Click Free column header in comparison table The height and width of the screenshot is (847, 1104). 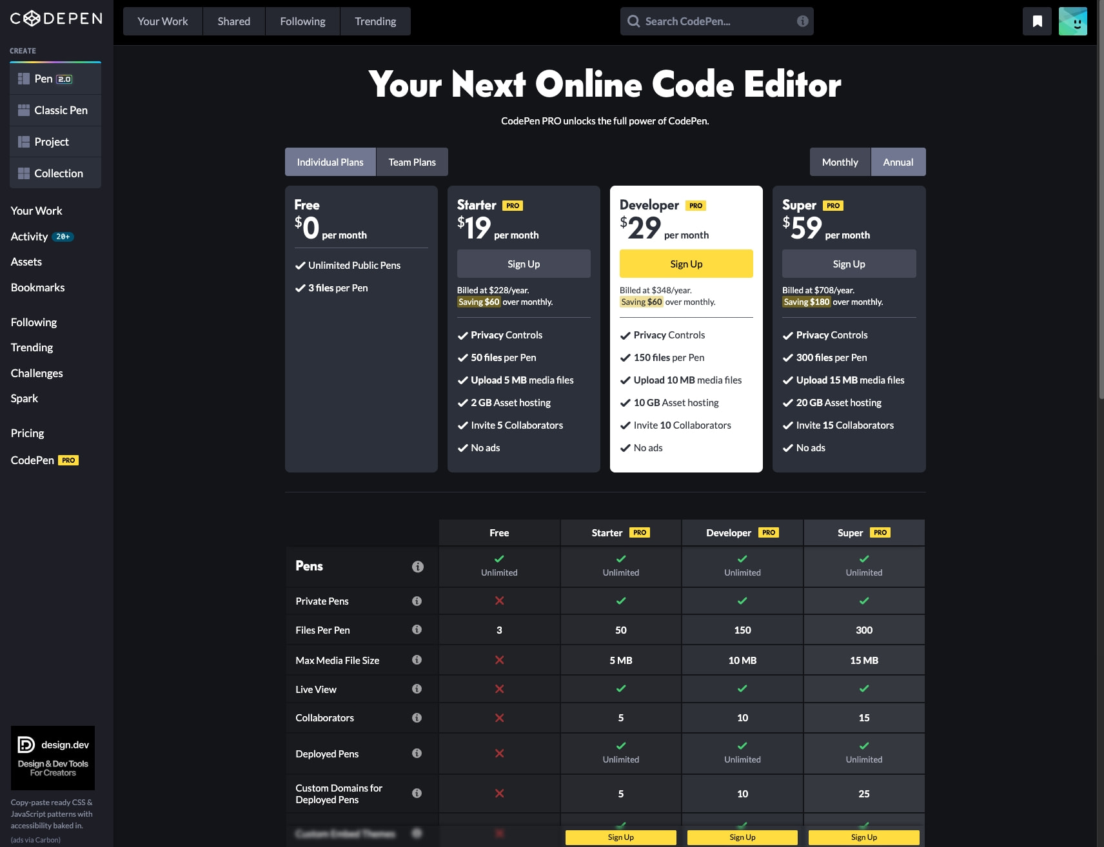tap(499, 532)
